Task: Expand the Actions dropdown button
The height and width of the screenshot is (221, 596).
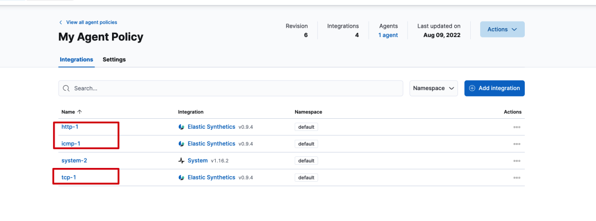Action: 502,29
